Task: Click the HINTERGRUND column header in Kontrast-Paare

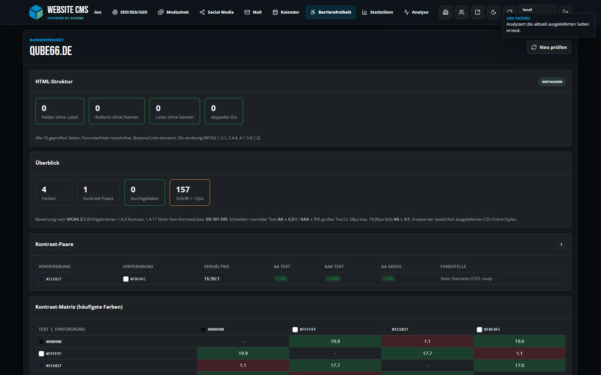Action: [138, 267]
